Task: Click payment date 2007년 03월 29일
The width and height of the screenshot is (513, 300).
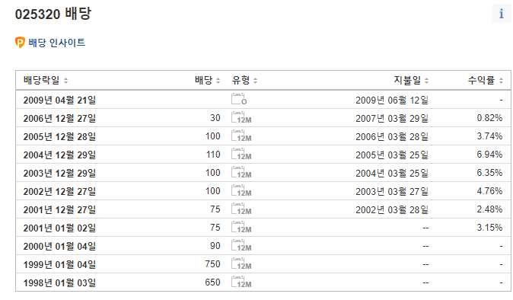Action: point(392,118)
